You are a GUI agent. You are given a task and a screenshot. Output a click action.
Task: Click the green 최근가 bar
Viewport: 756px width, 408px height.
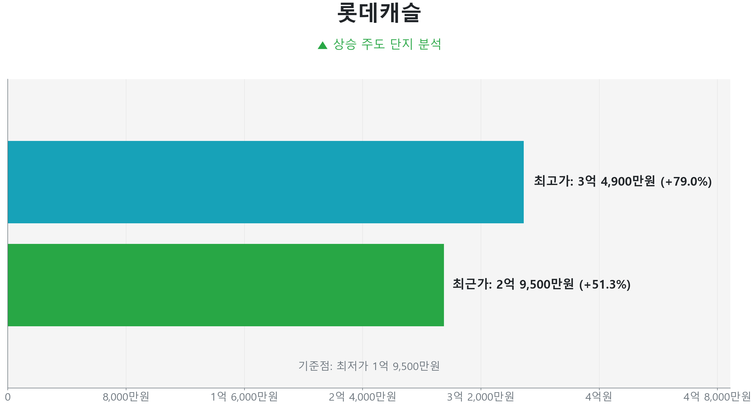point(226,285)
